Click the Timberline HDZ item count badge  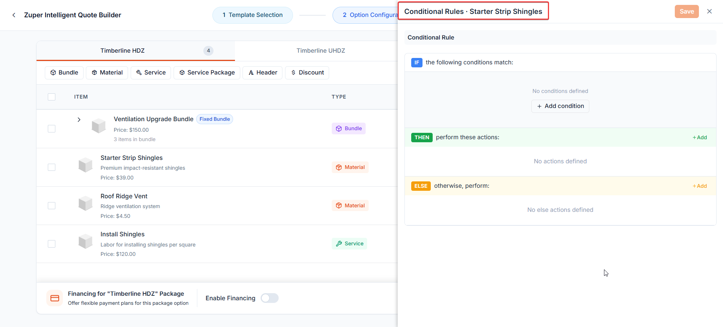[x=208, y=50]
